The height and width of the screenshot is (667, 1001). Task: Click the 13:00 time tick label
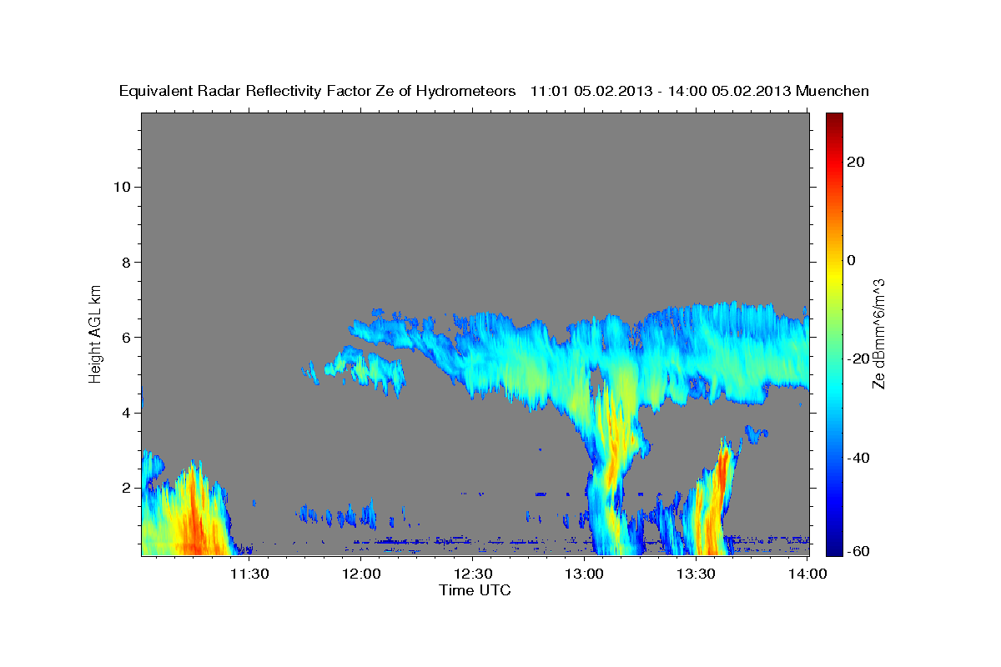pos(585,574)
